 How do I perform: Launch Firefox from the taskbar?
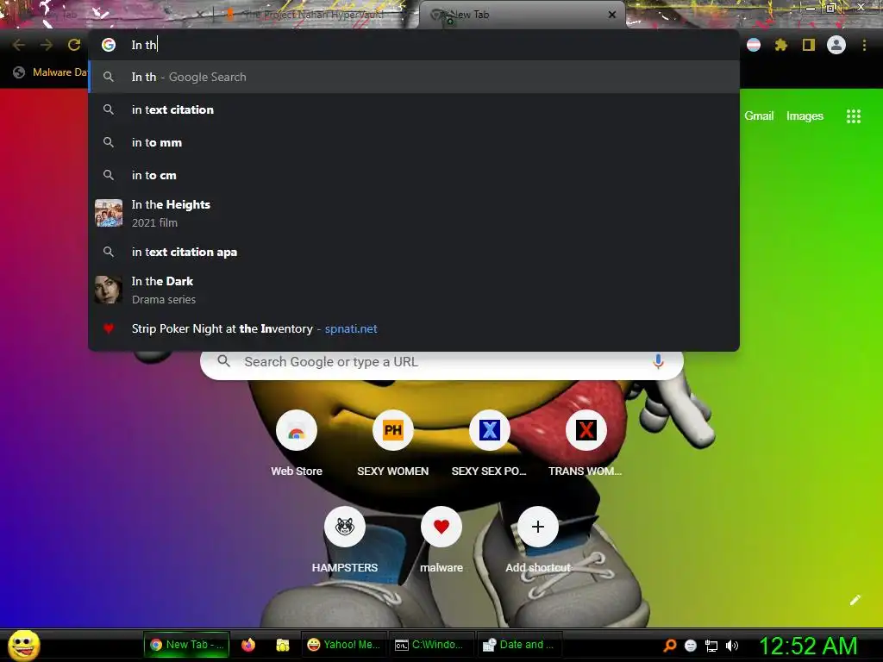coord(248,645)
